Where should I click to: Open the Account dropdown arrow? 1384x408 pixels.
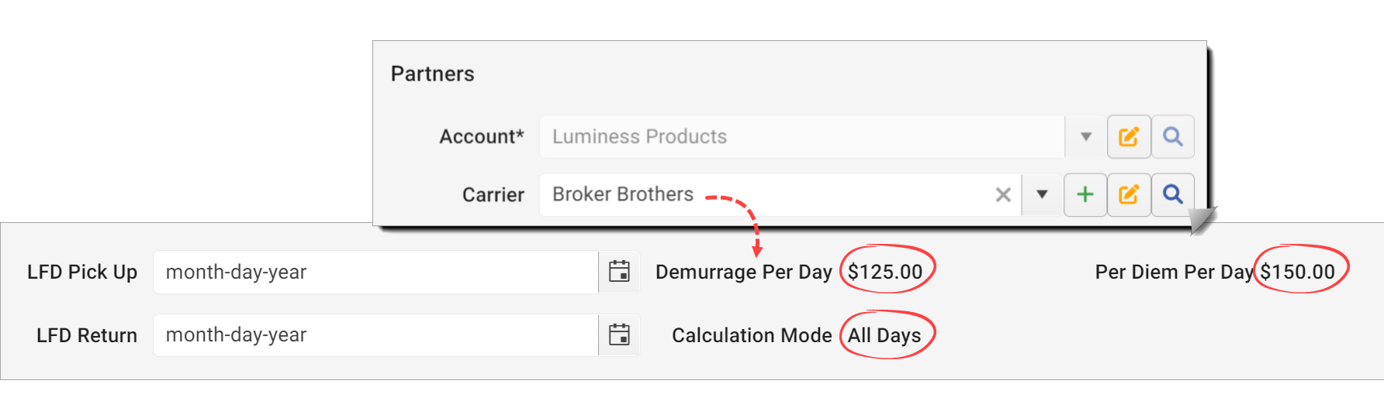[x=1086, y=136]
